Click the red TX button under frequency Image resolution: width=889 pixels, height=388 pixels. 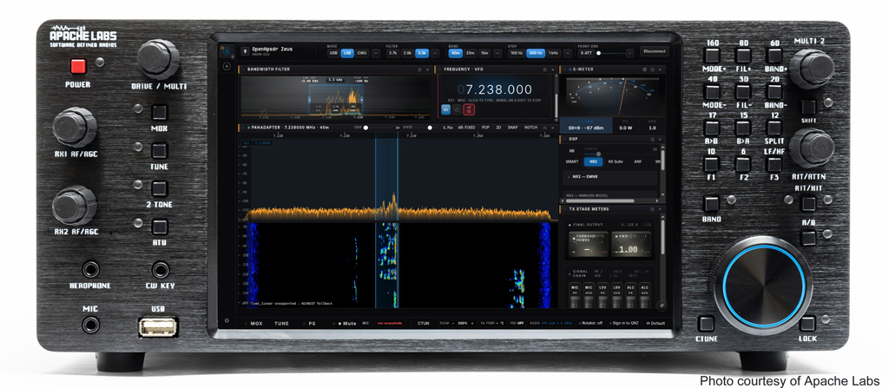coord(469,109)
